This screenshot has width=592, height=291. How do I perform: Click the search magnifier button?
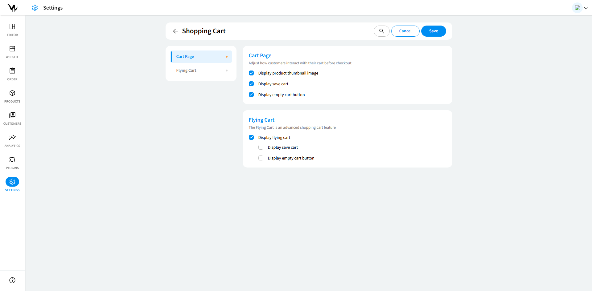point(381,31)
